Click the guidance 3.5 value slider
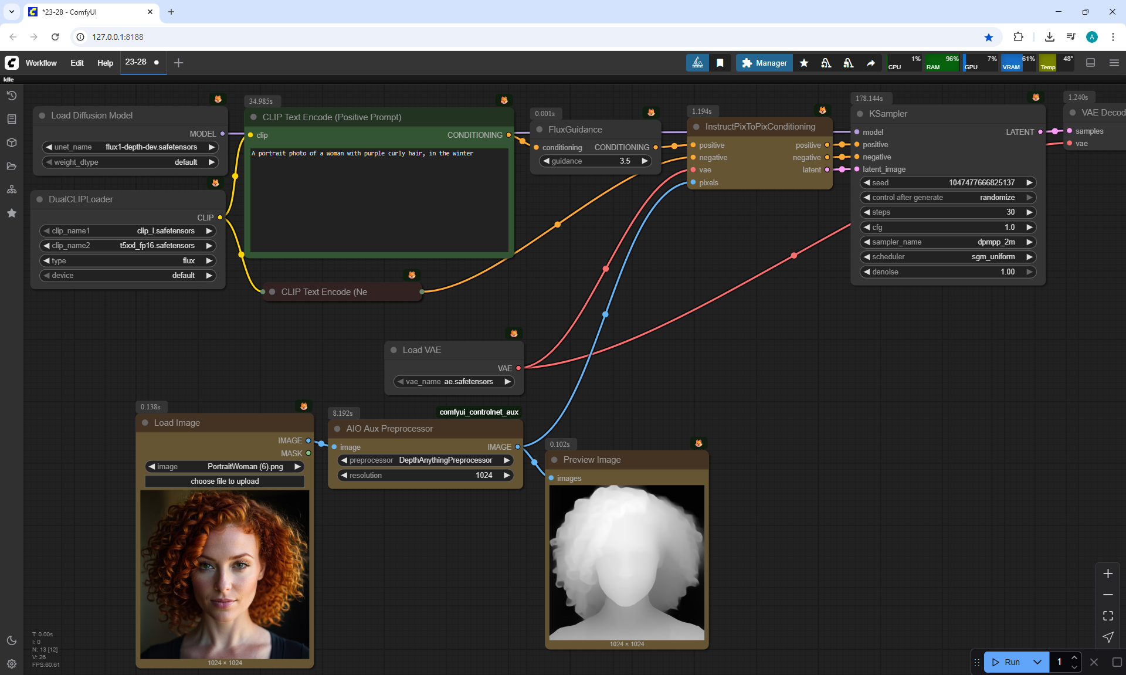The height and width of the screenshot is (675, 1126). click(x=595, y=161)
